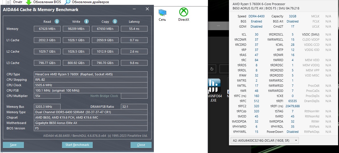The width and height of the screenshot is (339, 153).
Task: Click tCL value 30
Action: click(257, 34)
